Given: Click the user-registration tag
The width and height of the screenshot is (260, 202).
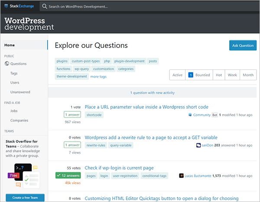Looking at the screenshot, I should coord(125,176).
